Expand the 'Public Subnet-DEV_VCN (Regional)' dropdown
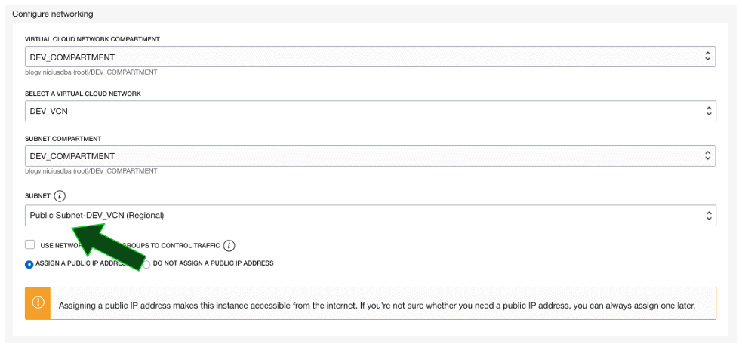This screenshot has width=742, height=347. point(370,215)
